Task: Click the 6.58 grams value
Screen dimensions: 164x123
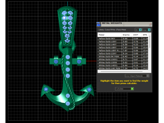Action: [x=125, y=44]
